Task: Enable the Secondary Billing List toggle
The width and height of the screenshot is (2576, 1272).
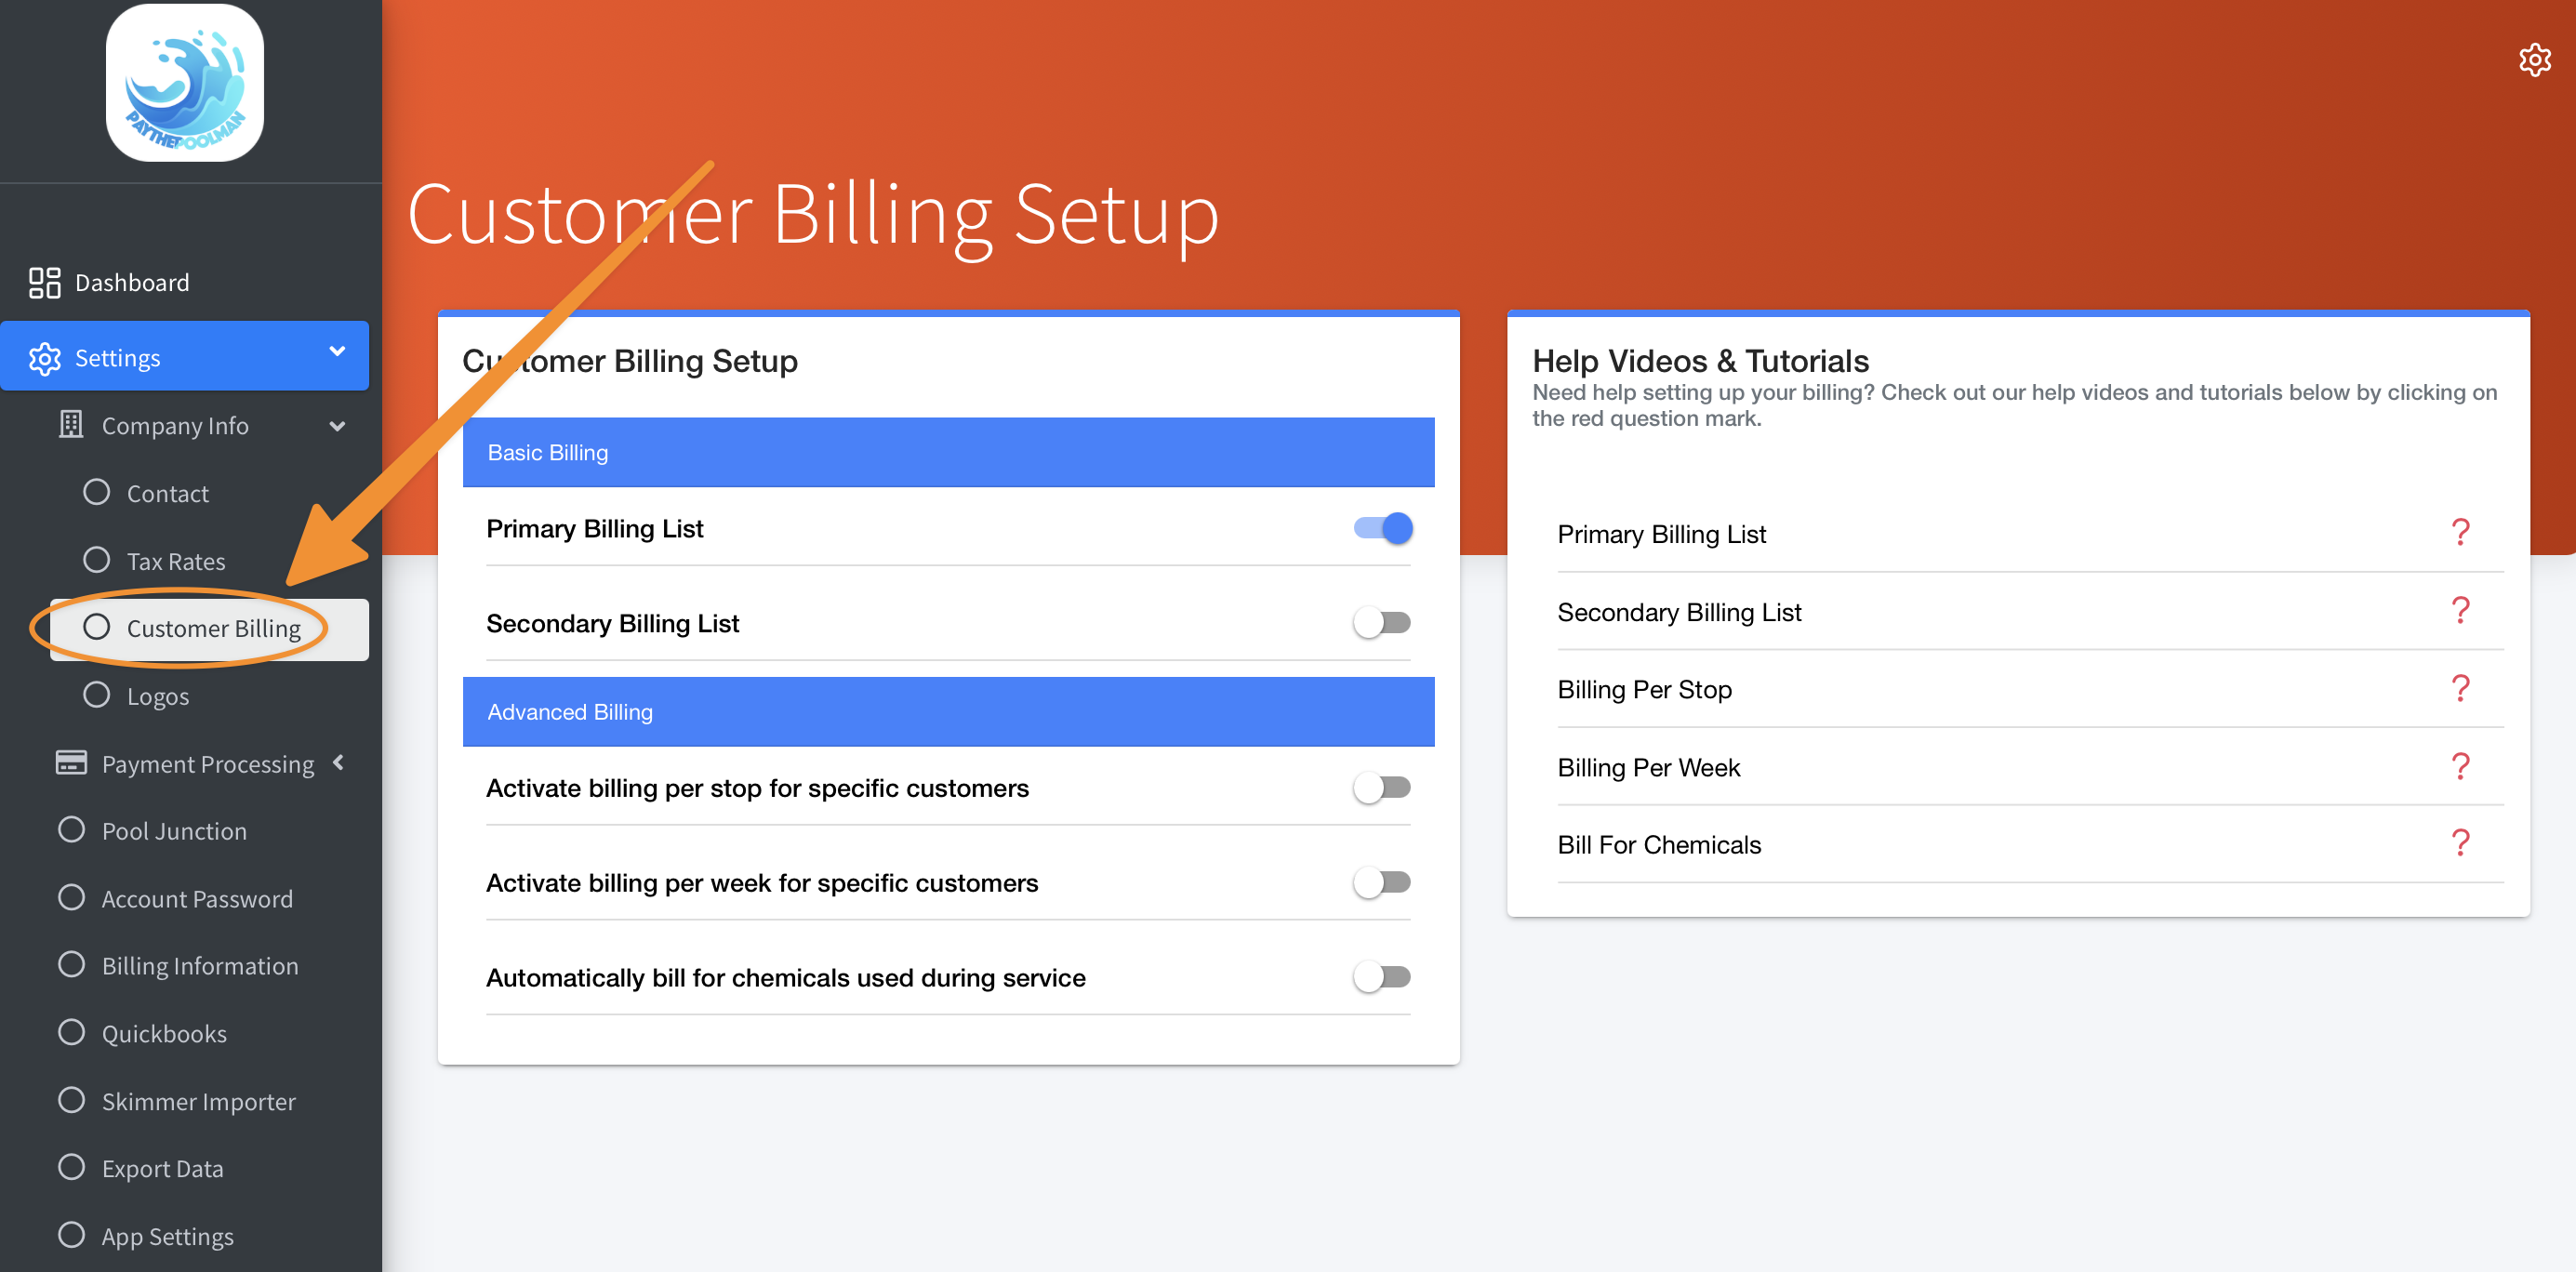Action: 1382,623
